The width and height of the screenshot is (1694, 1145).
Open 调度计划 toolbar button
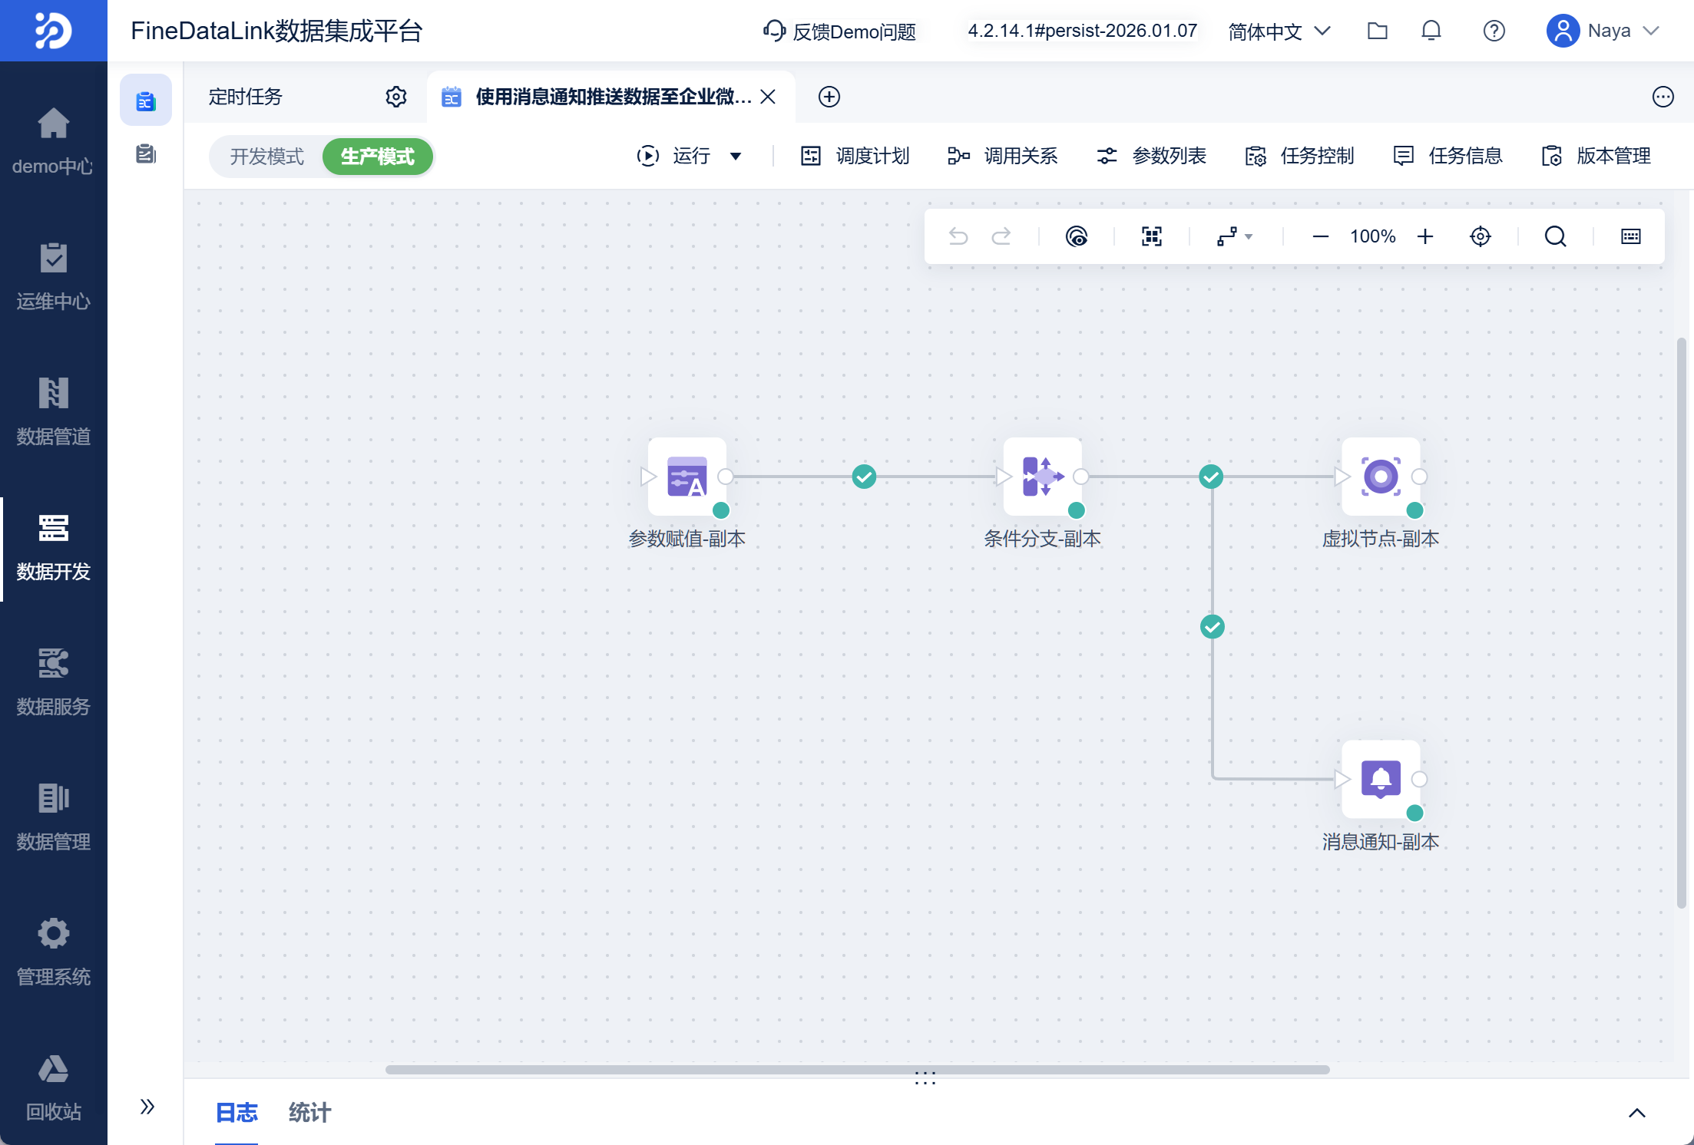[x=855, y=157]
